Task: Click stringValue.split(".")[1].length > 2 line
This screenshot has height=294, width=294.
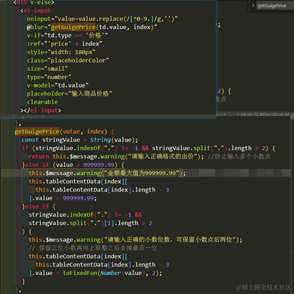Action: [x=90, y=223]
